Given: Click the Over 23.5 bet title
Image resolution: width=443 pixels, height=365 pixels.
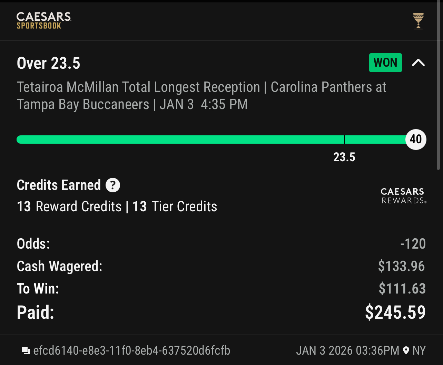Looking at the screenshot, I should point(49,64).
